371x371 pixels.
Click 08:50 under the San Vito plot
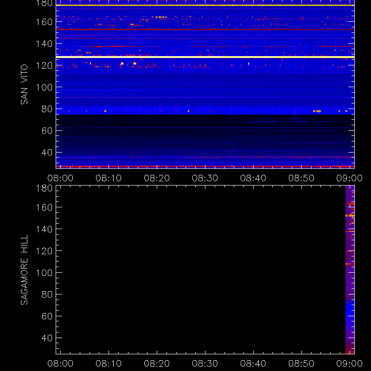pyautogui.click(x=301, y=178)
